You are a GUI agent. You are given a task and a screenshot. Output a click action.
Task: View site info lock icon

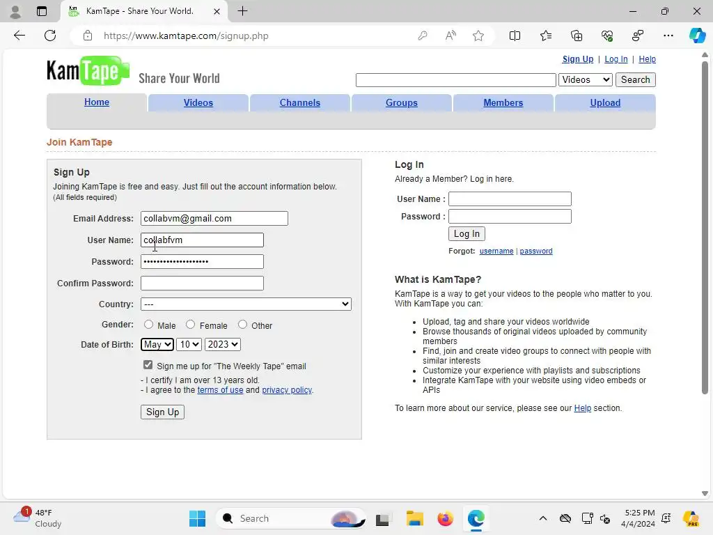click(x=88, y=36)
